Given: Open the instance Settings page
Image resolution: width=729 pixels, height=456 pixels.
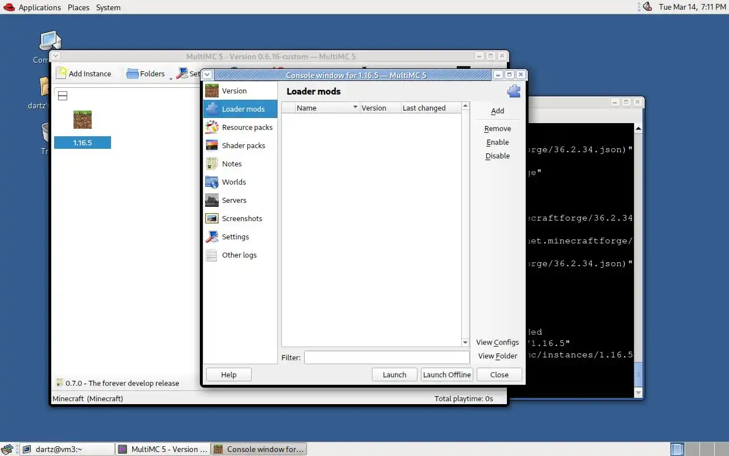Looking at the screenshot, I should (240, 237).
